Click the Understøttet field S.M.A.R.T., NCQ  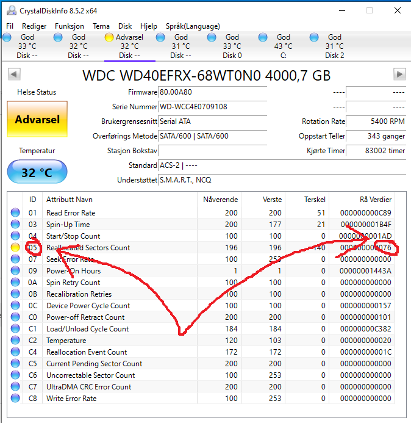point(282,179)
